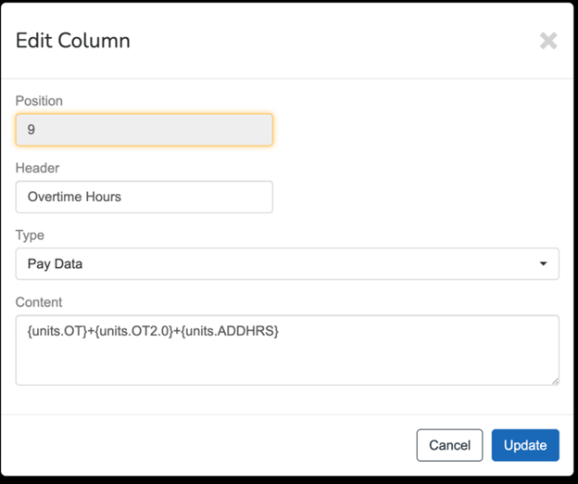Click the Type label
Image resolution: width=578 pixels, height=484 pixels.
(x=30, y=236)
